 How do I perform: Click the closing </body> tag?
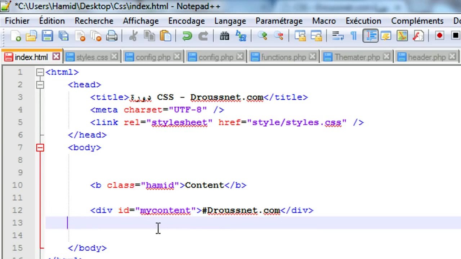click(87, 248)
